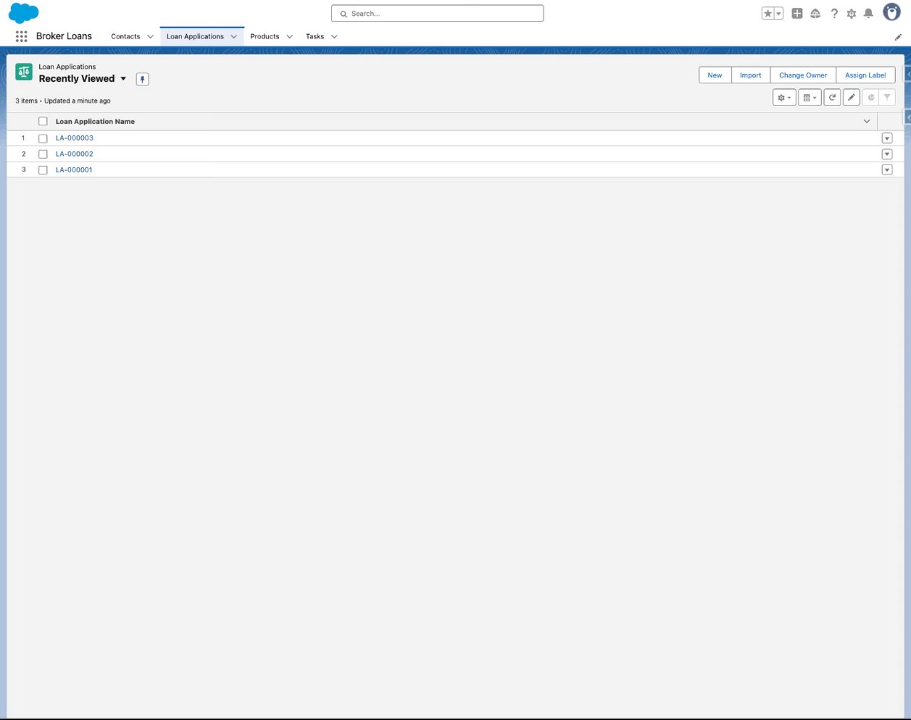Click the Import button
The width and height of the screenshot is (911, 720).
751,75
